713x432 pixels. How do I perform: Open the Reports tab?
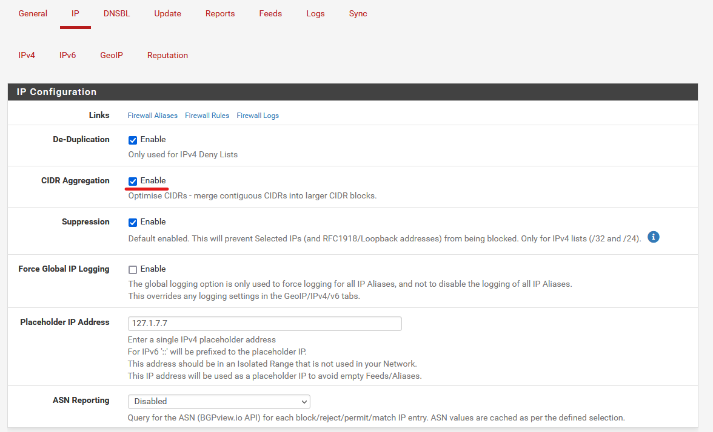click(220, 13)
